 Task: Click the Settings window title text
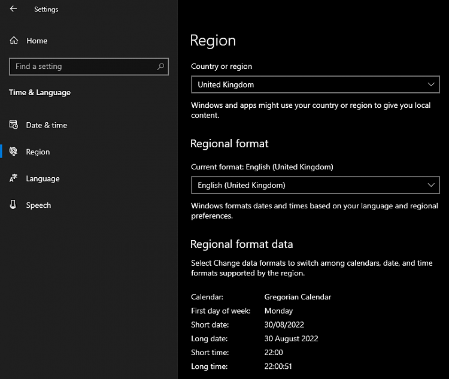pos(46,10)
